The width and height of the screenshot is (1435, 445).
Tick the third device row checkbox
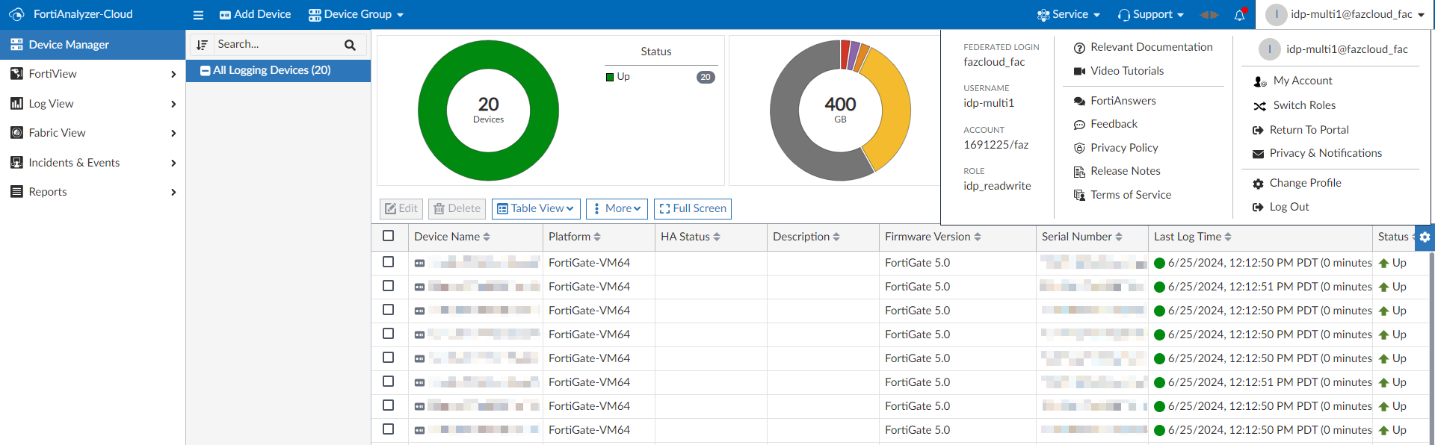tap(388, 310)
